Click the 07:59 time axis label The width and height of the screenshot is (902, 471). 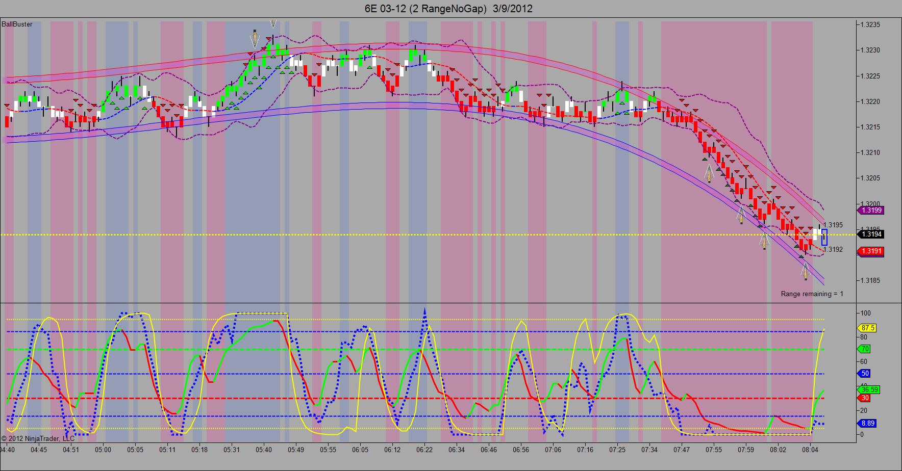click(x=746, y=450)
